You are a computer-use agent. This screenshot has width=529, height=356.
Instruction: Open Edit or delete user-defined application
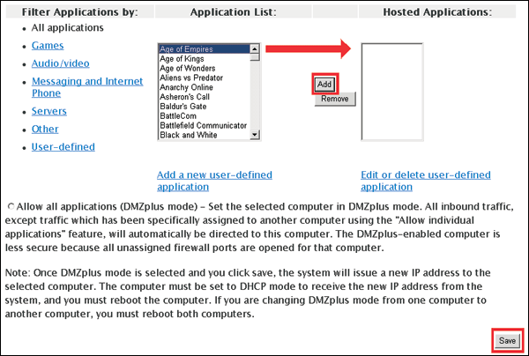click(x=426, y=181)
